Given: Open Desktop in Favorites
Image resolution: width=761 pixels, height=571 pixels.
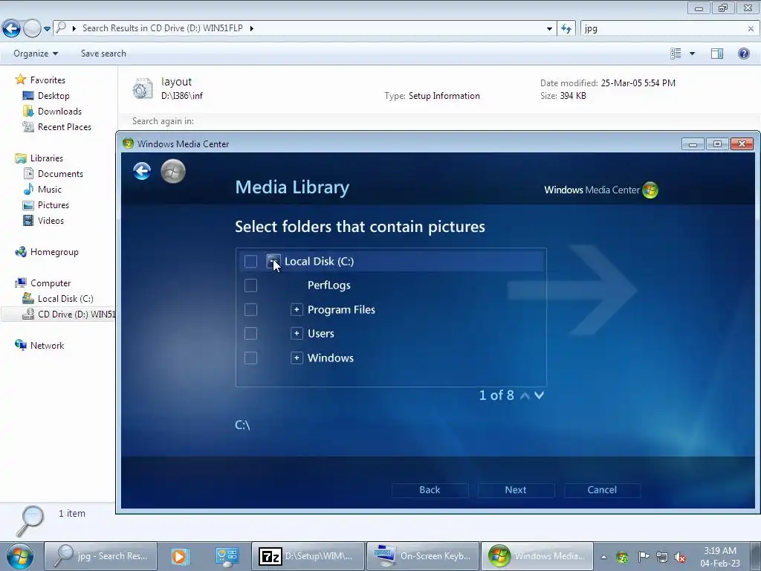Looking at the screenshot, I should click(x=54, y=96).
